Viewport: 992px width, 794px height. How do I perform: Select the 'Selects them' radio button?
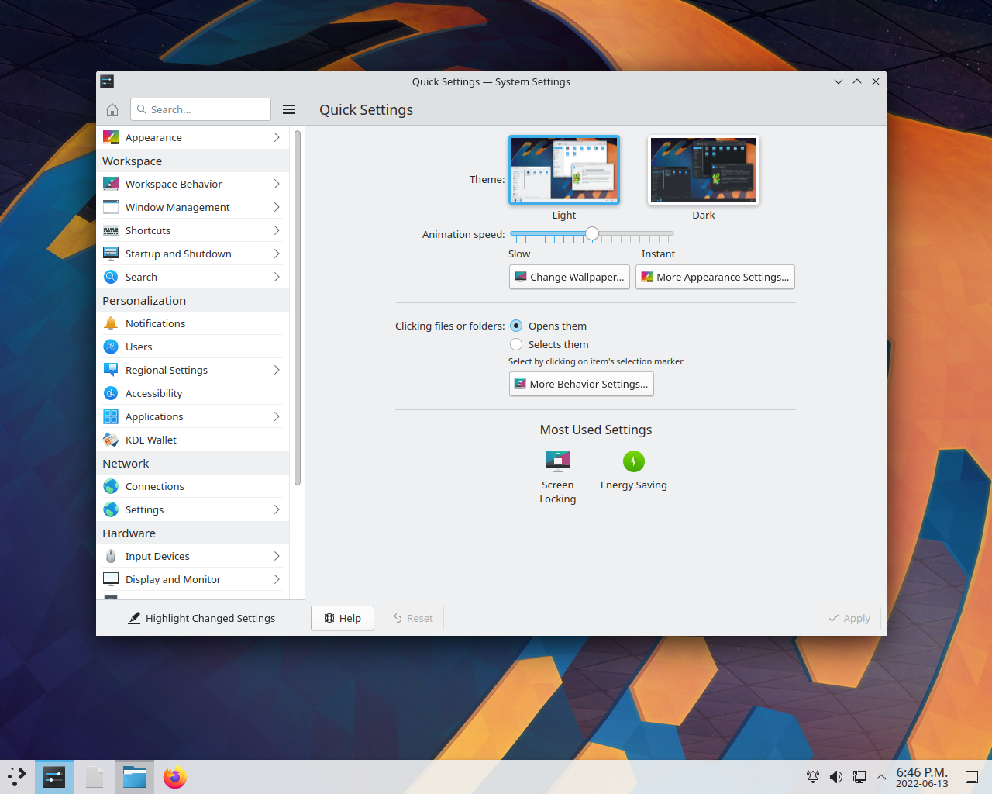[x=516, y=344]
